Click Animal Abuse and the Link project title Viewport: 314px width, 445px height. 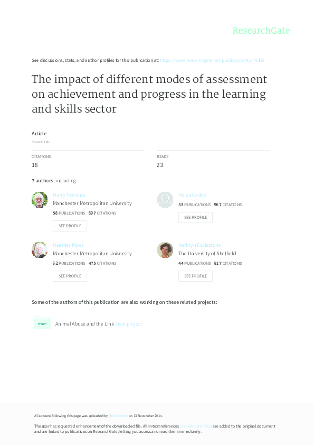tap(83, 323)
